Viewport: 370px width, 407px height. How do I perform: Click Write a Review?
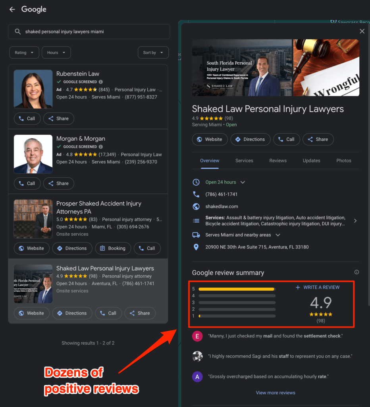pyautogui.click(x=317, y=287)
